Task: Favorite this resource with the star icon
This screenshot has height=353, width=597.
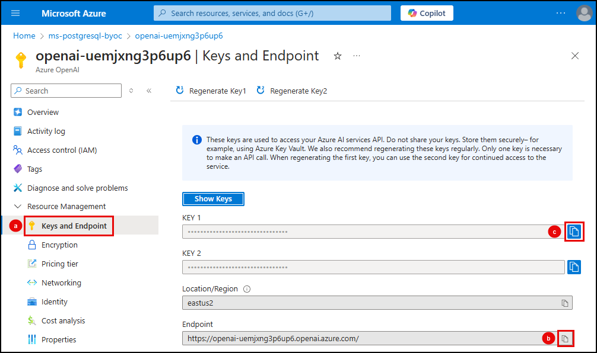Action: click(337, 56)
